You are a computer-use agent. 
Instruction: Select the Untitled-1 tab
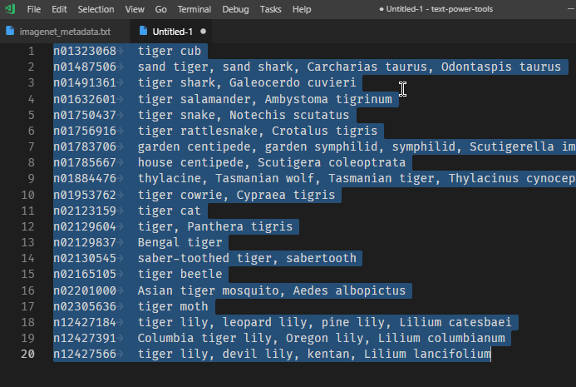point(172,32)
